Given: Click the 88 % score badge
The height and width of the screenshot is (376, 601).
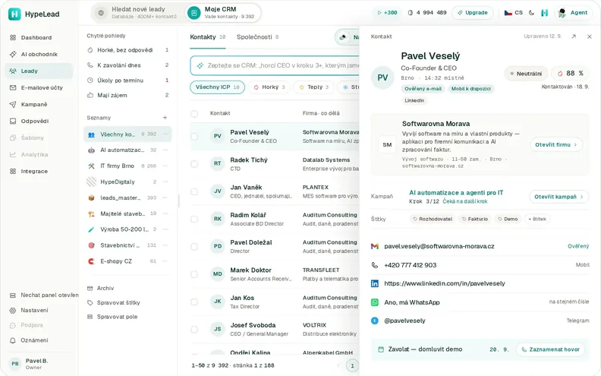Looking at the screenshot, I should (571, 73).
